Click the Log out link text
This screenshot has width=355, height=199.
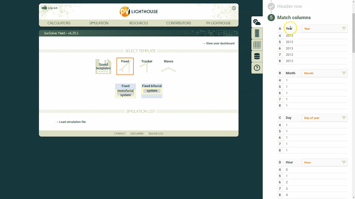pyautogui.click(x=52, y=8)
